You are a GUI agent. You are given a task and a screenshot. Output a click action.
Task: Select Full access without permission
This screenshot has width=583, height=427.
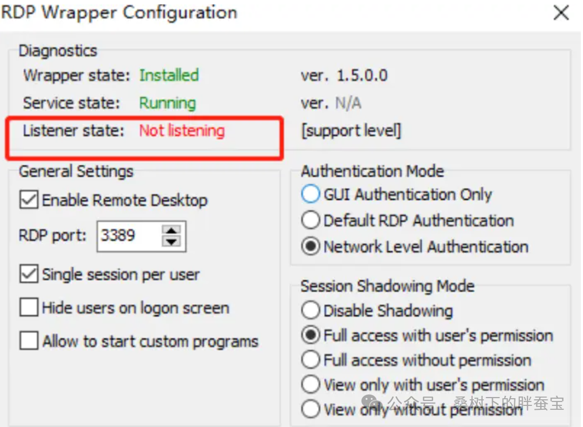311,360
